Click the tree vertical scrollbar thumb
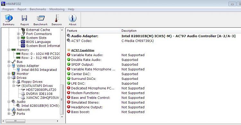 tap(62, 100)
